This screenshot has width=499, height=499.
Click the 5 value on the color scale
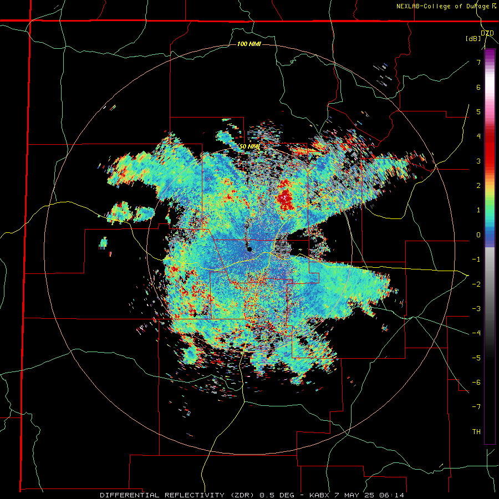point(478,111)
